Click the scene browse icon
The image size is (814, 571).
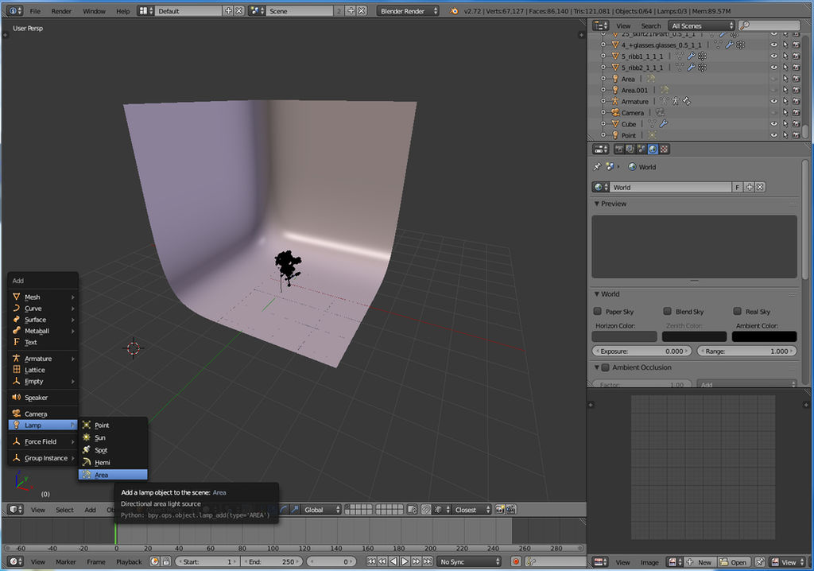coord(257,11)
